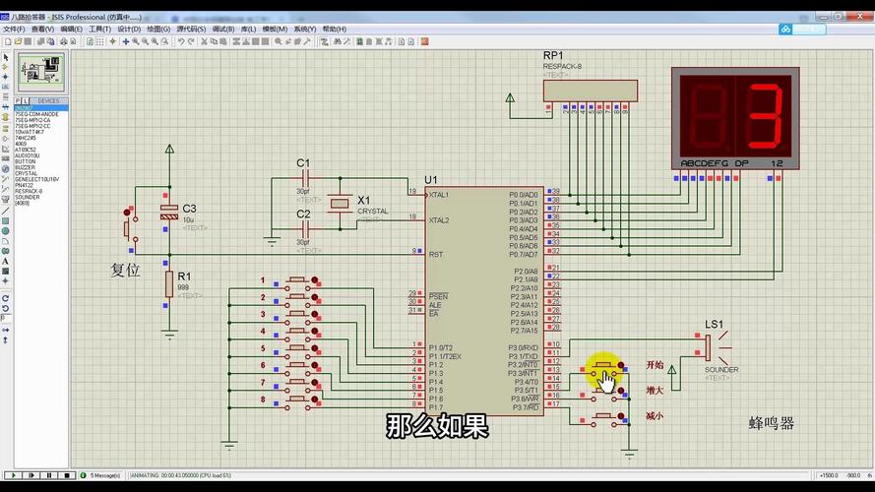Click the schematic overview thumbnail
This screenshot has width=875, height=492.
pos(39,72)
